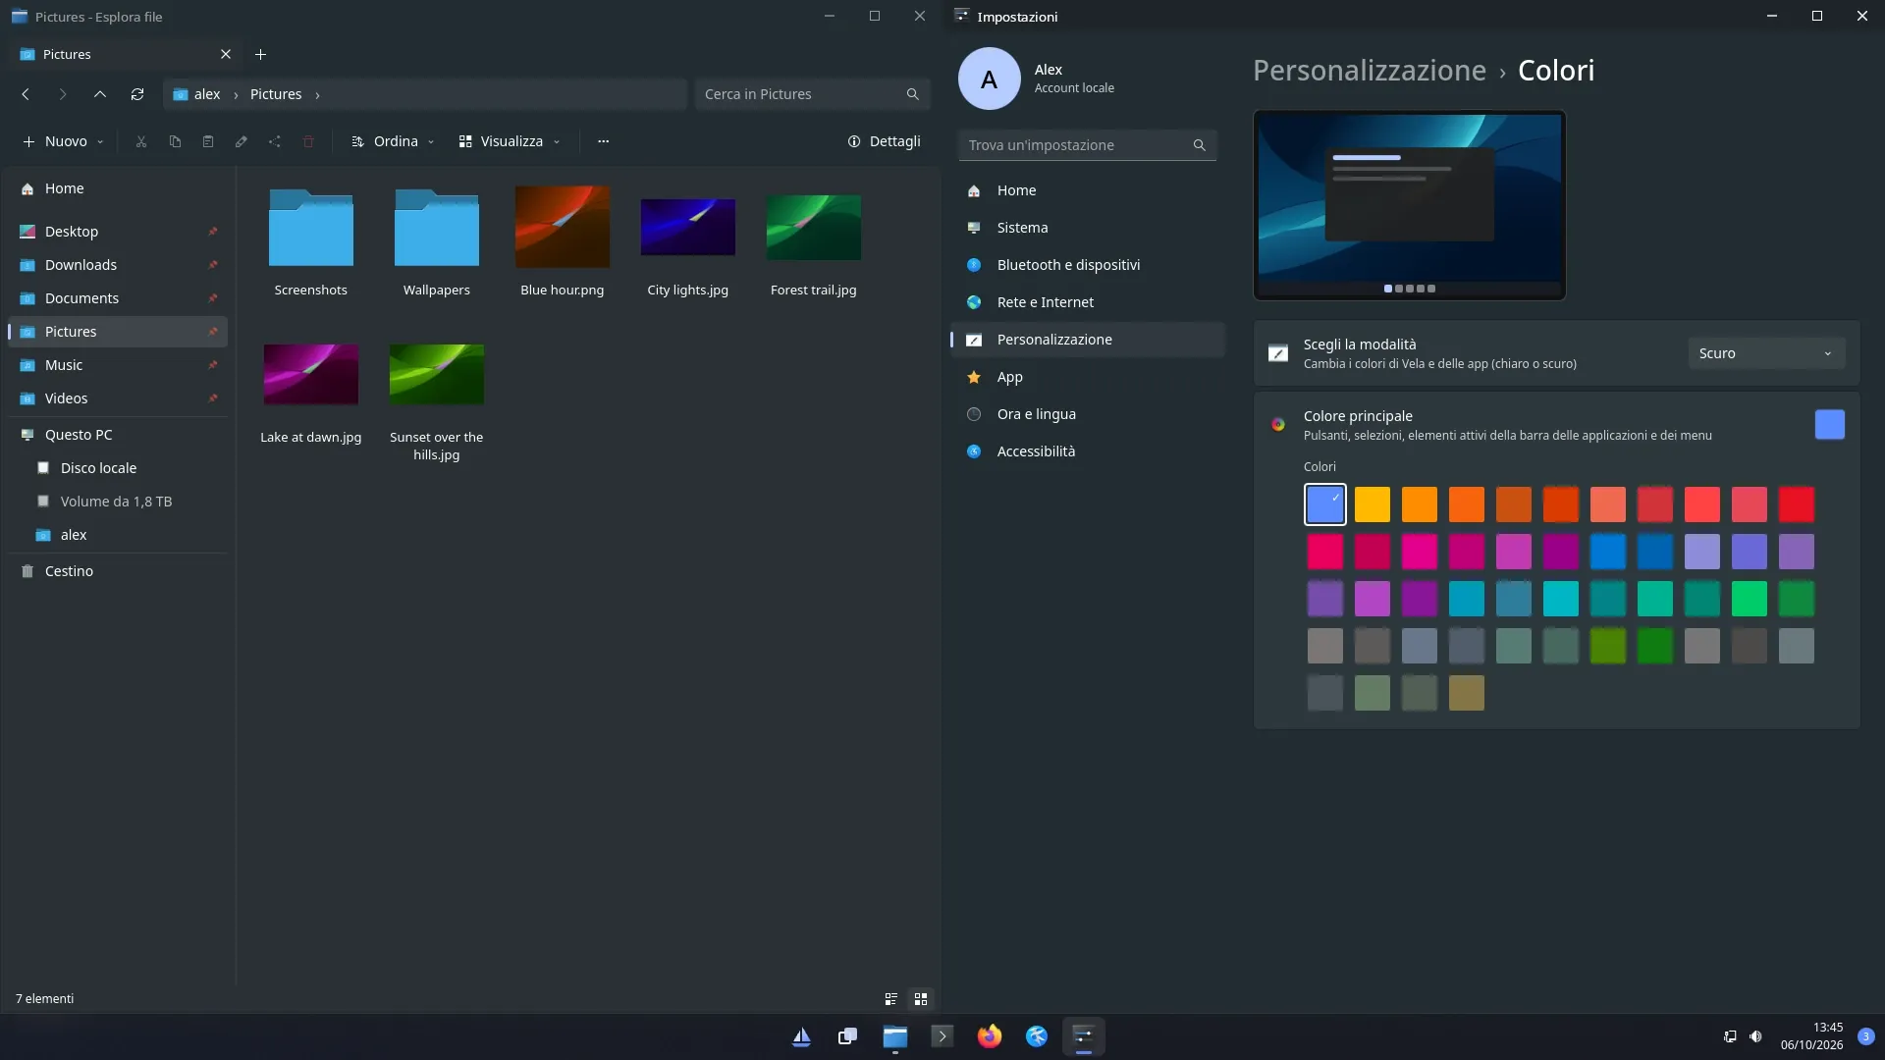Open the Visualizza view dropdown
The width and height of the screenshot is (1885, 1060).
[510, 141]
